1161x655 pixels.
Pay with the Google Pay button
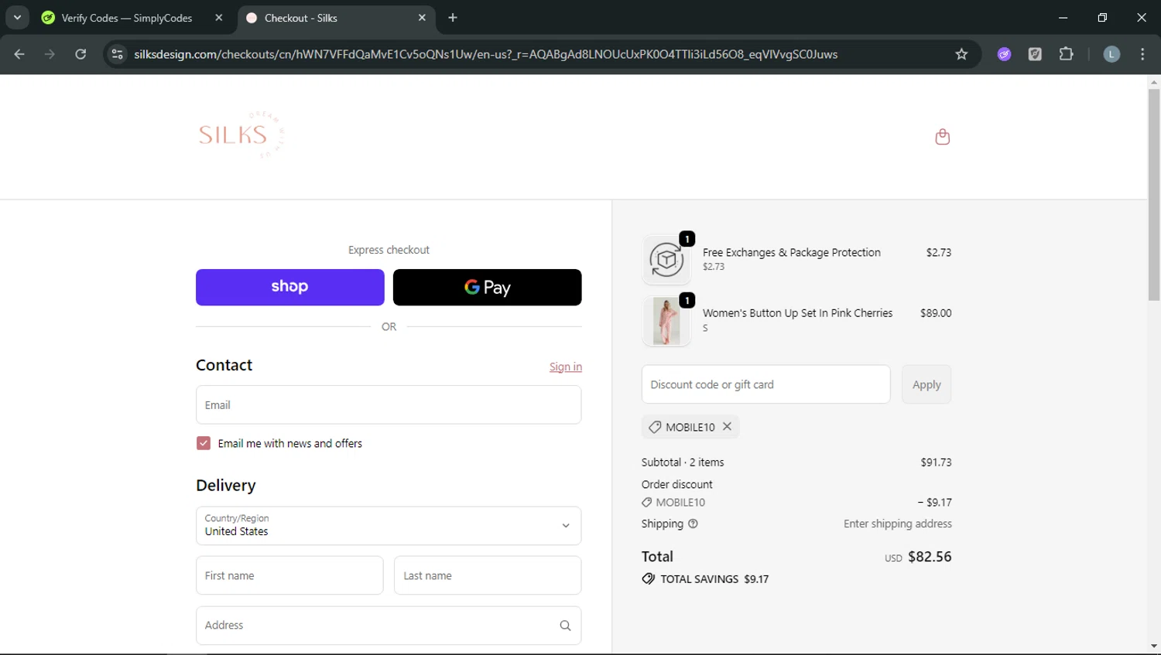click(487, 287)
